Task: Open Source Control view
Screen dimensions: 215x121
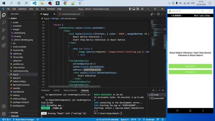Action: tap(4, 30)
